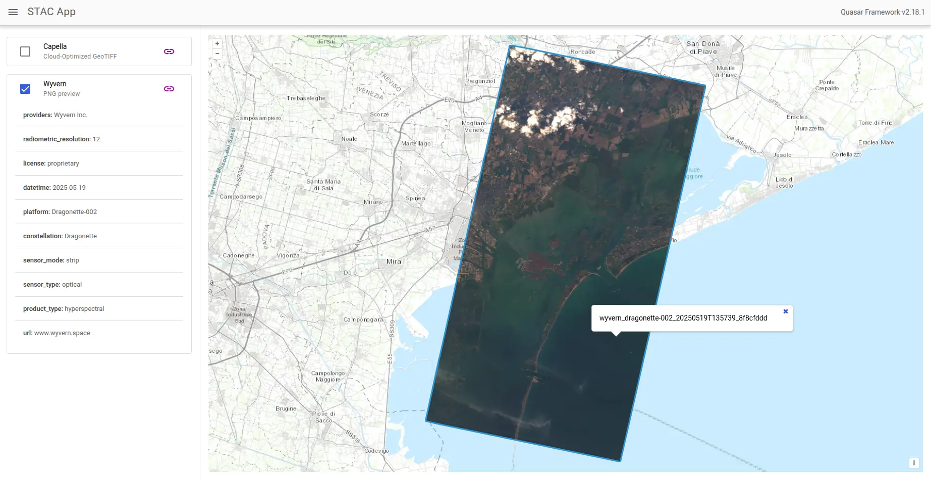Open the hamburger menu beside STAC App

coord(13,12)
